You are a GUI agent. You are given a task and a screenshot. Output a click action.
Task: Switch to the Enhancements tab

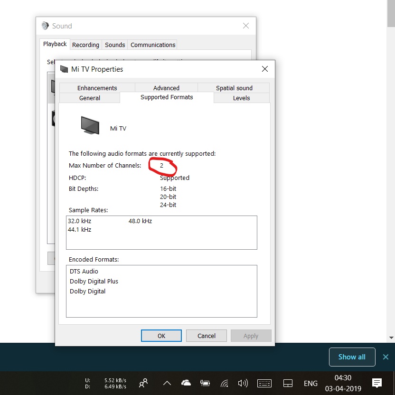(97, 88)
